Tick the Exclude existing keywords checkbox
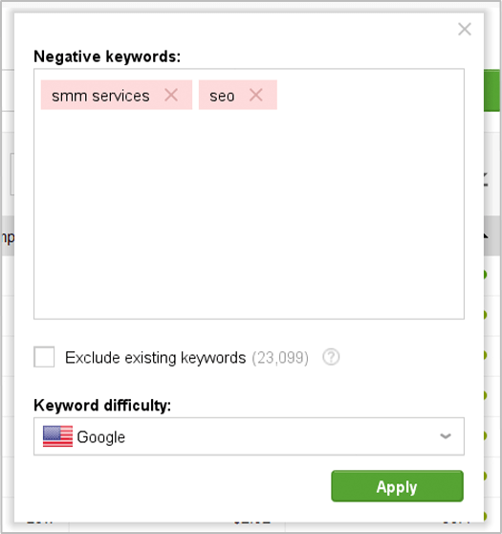This screenshot has height=534, width=502. tap(44, 357)
